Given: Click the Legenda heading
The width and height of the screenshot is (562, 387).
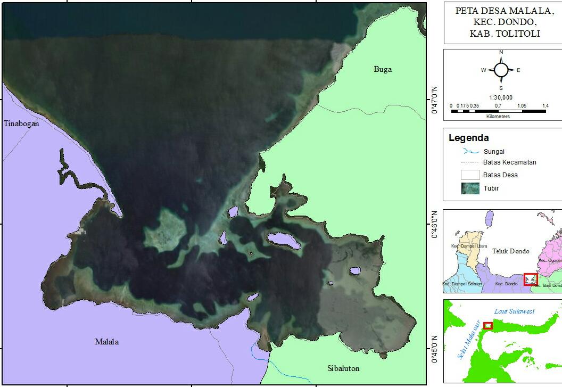Looking at the screenshot, I should tap(468, 138).
